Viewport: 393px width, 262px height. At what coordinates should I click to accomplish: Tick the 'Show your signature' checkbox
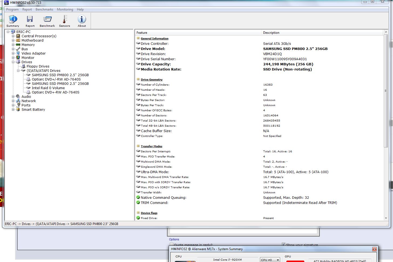pos(283,244)
